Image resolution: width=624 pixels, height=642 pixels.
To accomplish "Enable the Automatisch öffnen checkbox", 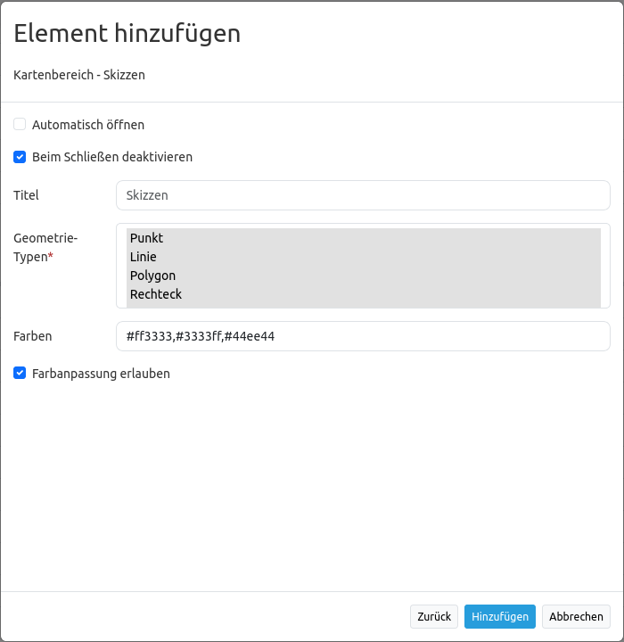I will pyautogui.click(x=20, y=125).
